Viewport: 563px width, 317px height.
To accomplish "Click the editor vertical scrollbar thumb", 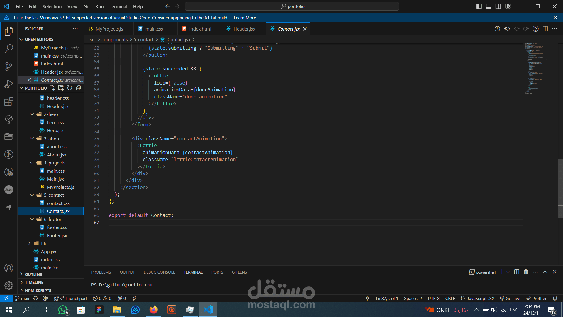I will pyautogui.click(x=560, y=188).
